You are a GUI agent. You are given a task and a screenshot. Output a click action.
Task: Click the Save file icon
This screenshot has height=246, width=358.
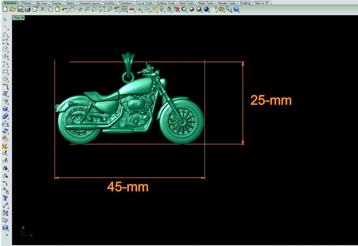pos(20,9)
